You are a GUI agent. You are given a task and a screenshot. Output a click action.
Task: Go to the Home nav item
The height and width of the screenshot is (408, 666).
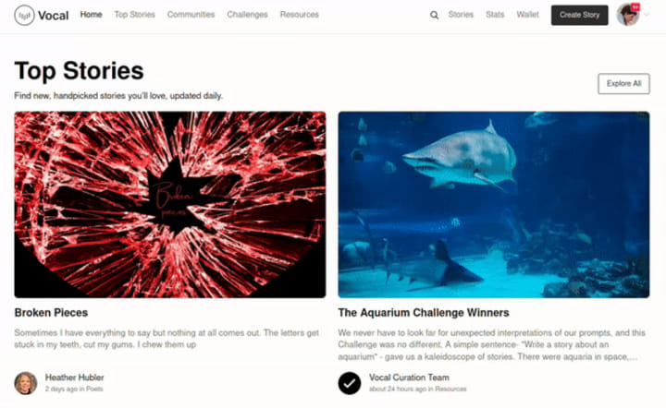(92, 15)
